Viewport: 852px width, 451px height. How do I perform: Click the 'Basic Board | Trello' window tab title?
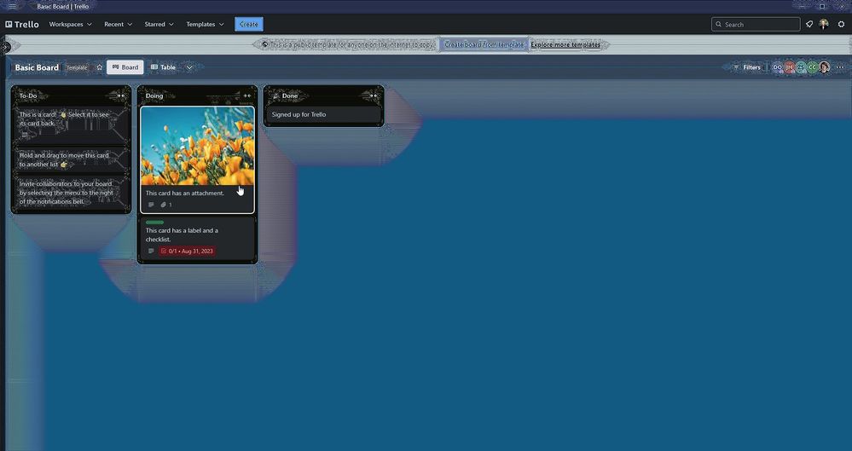point(62,7)
